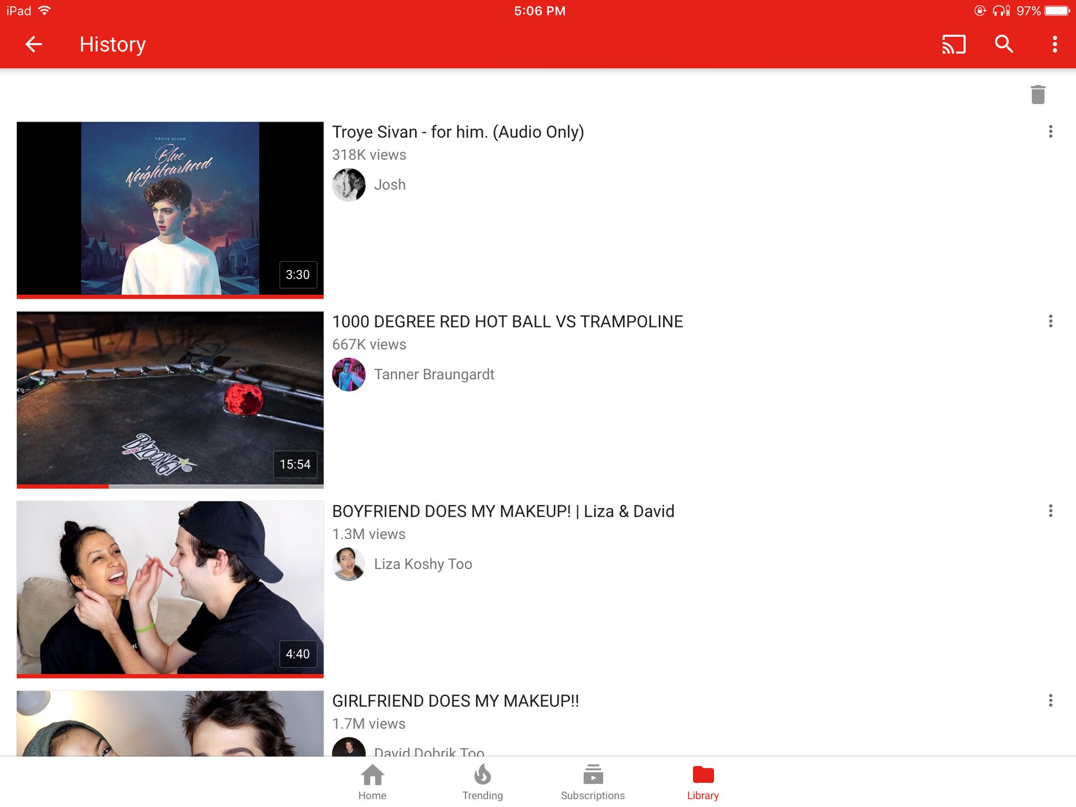This screenshot has height=807, width=1076.
Task: Open title Troye Sivan - for him. (Audio Only)
Action: pos(458,132)
